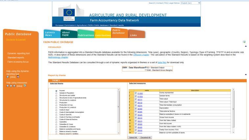This screenshot has height=140, width=249.
Task: Uncheck the Gross Farm Income checkbox
Action: pyautogui.click(x=136, y=118)
